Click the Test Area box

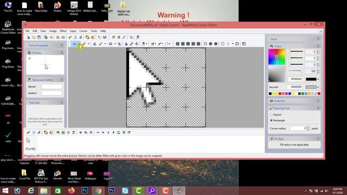45,116
